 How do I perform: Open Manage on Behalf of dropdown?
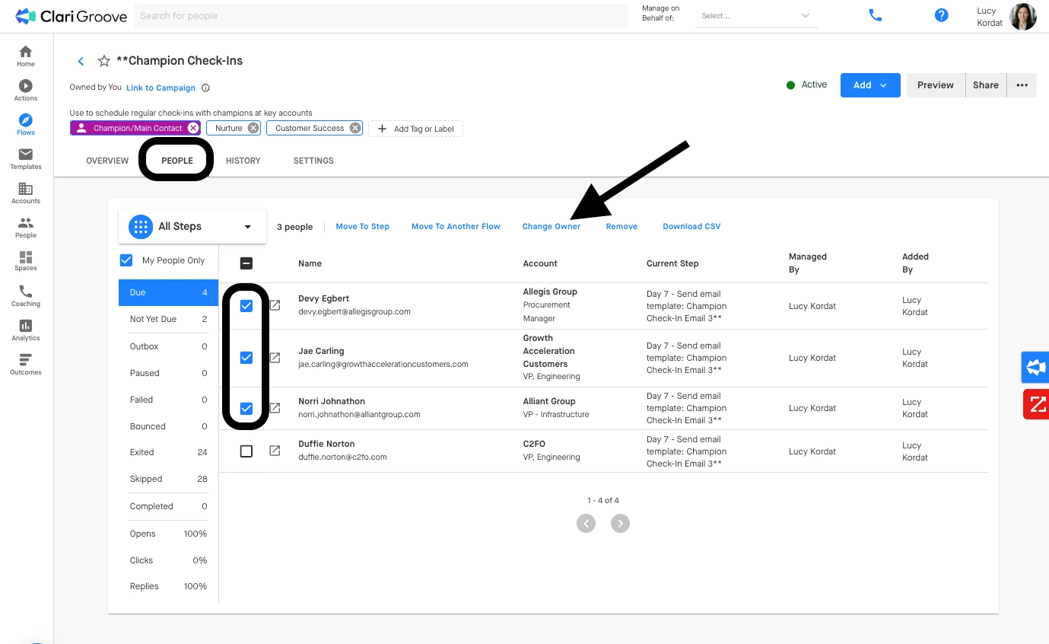click(757, 16)
